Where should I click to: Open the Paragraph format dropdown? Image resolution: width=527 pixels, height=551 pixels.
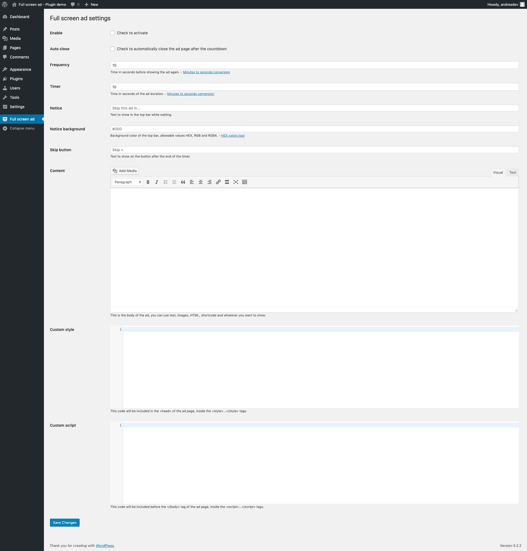tap(127, 182)
